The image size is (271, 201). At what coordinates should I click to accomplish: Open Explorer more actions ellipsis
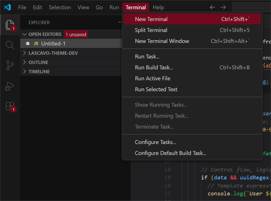tap(120, 22)
